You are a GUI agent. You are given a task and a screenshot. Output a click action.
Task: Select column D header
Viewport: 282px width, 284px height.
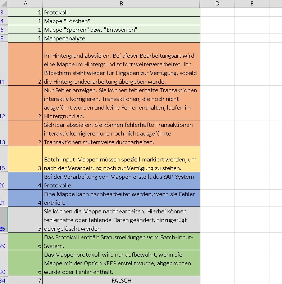pos(218,4)
